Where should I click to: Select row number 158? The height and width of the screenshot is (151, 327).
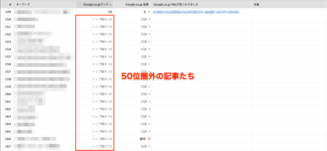point(8,79)
